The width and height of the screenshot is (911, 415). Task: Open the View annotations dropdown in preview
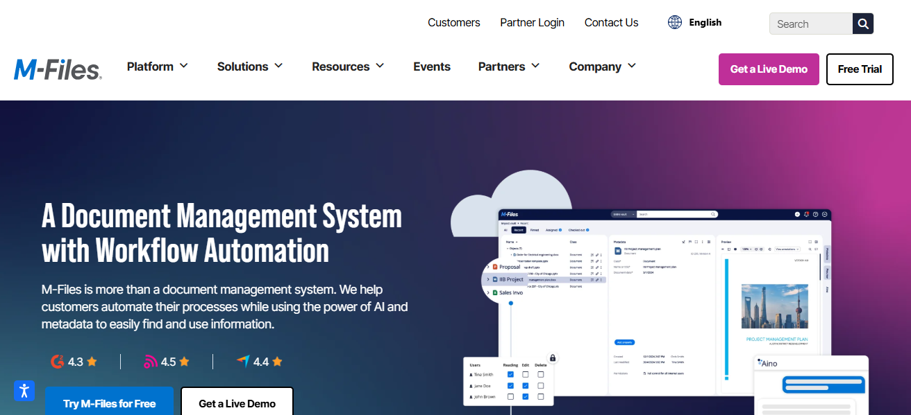[x=787, y=249]
